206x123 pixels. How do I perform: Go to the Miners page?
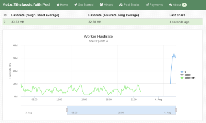pos(106,5)
